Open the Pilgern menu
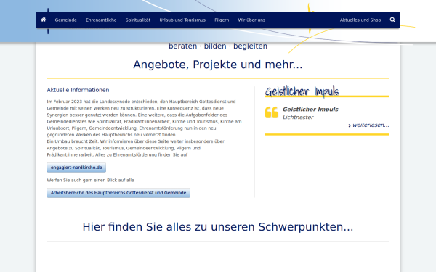 tap(222, 20)
